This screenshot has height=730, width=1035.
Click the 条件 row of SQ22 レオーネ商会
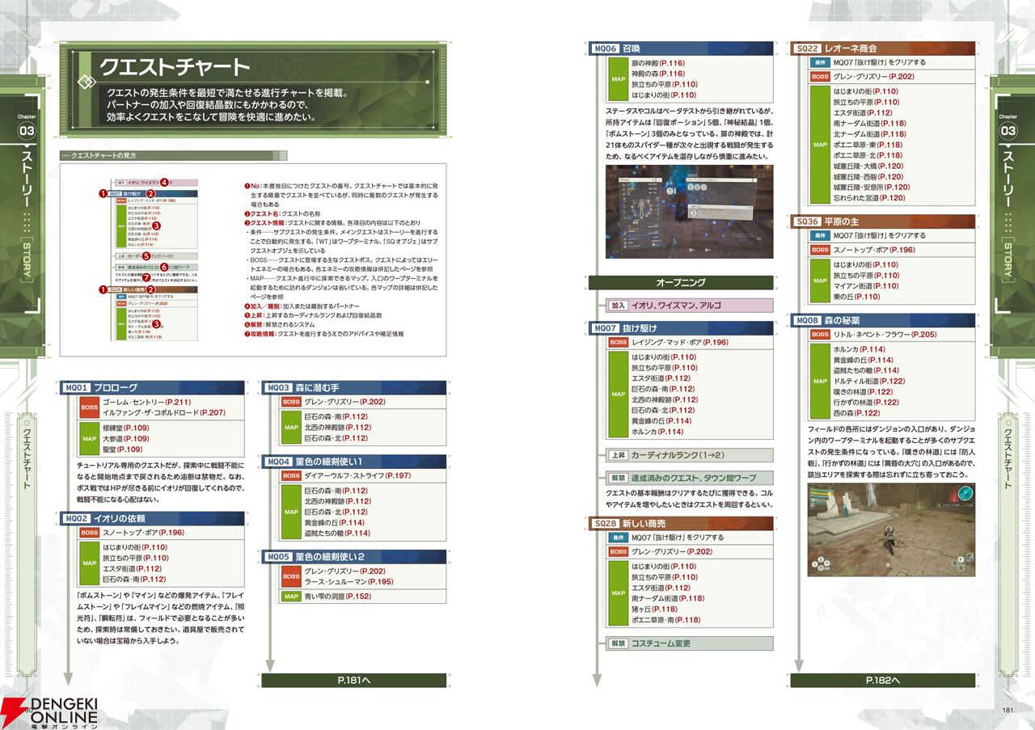[x=892, y=62]
